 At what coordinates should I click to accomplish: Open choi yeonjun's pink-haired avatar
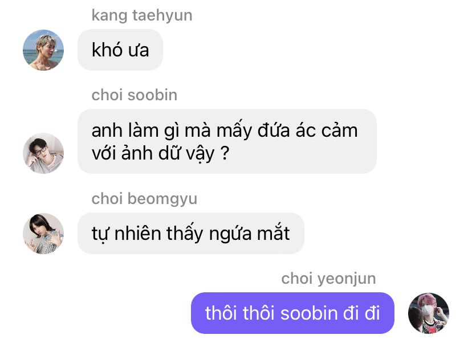coord(428,313)
